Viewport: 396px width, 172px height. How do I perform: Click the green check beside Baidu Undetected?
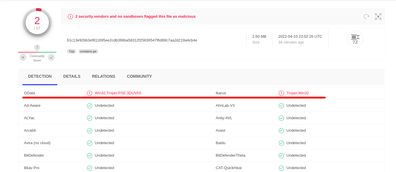click(281, 143)
